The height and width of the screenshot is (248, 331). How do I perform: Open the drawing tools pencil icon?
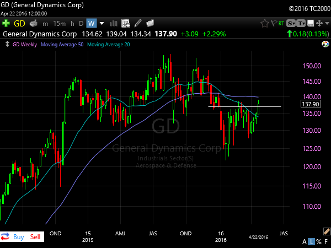click(137, 23)
